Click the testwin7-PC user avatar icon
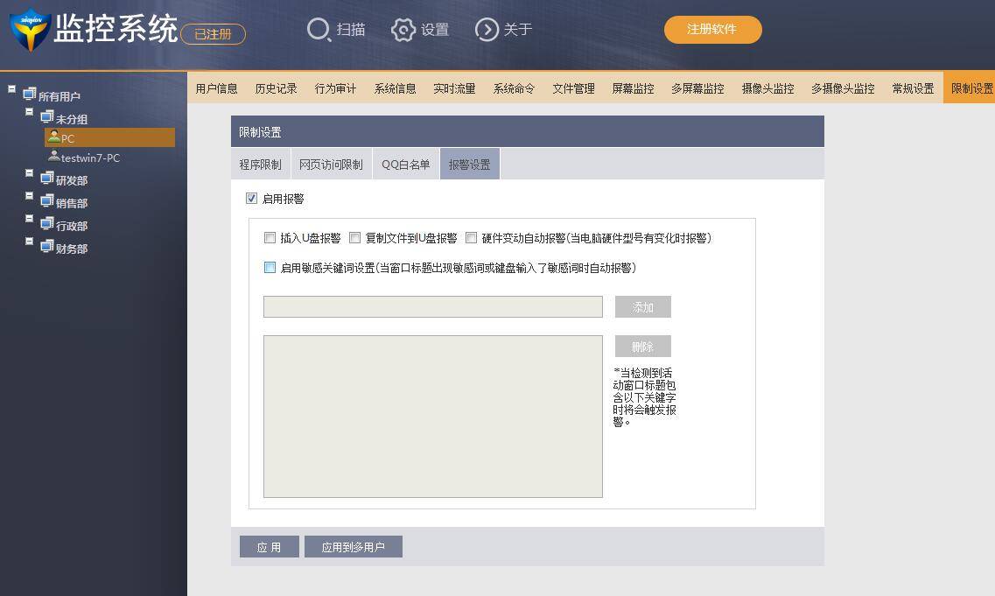995x596 pixels. pyautogui.click(x=54, y=156)
